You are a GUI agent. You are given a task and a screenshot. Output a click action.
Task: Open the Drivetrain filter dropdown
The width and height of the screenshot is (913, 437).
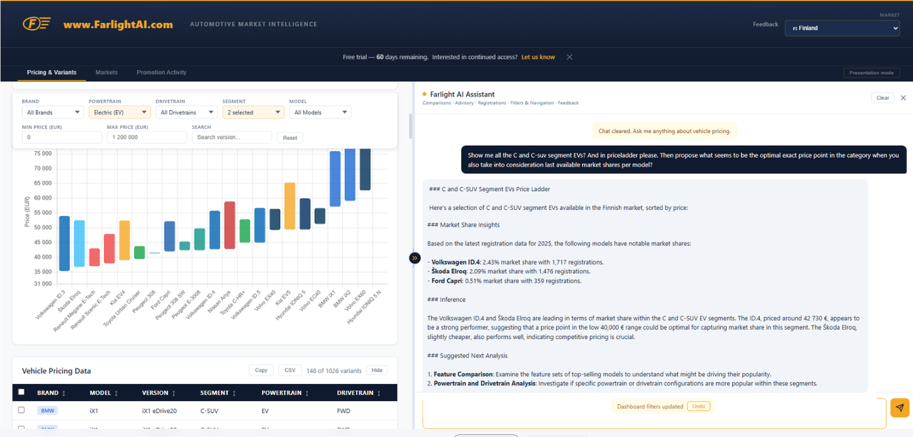(x=187, y=113)
